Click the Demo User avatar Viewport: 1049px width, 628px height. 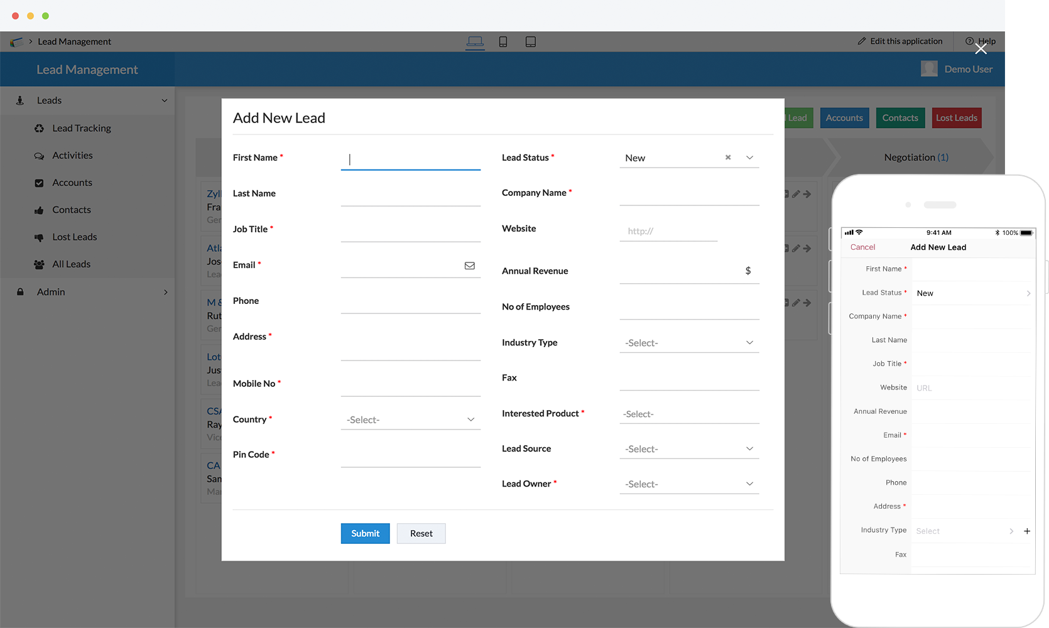pyautogui.click(x=929, y=69)
